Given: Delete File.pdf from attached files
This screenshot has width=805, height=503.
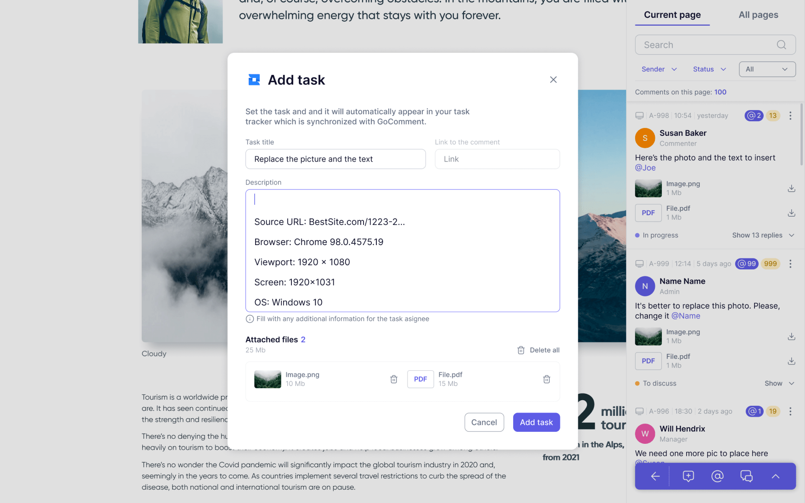Looking at the screenshot, I should click(x=546, y=379).
